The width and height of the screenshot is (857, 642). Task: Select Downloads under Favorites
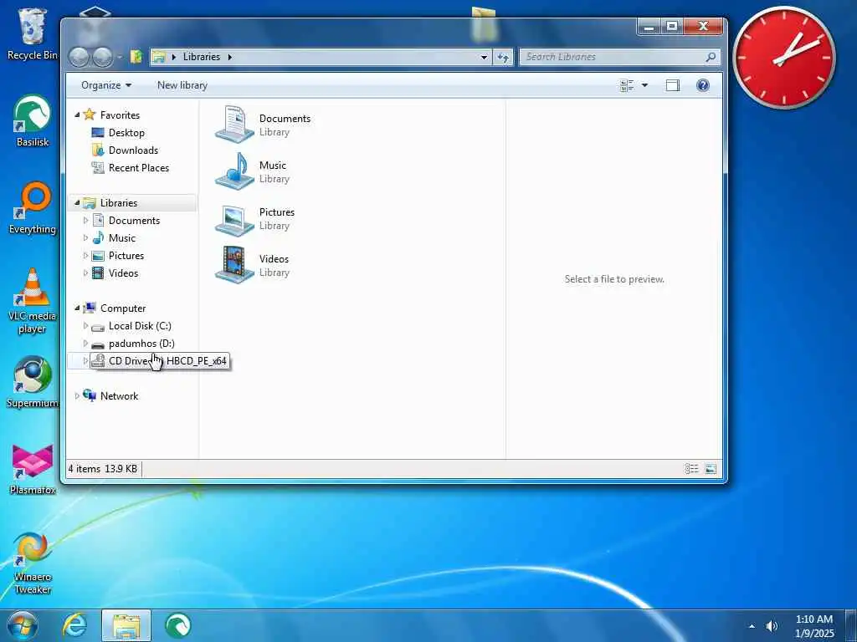[x=133, y=150]
